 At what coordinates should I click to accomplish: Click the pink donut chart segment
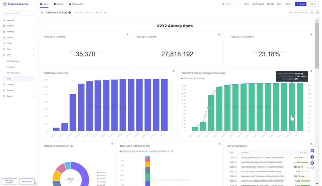[x=61, y=168]
